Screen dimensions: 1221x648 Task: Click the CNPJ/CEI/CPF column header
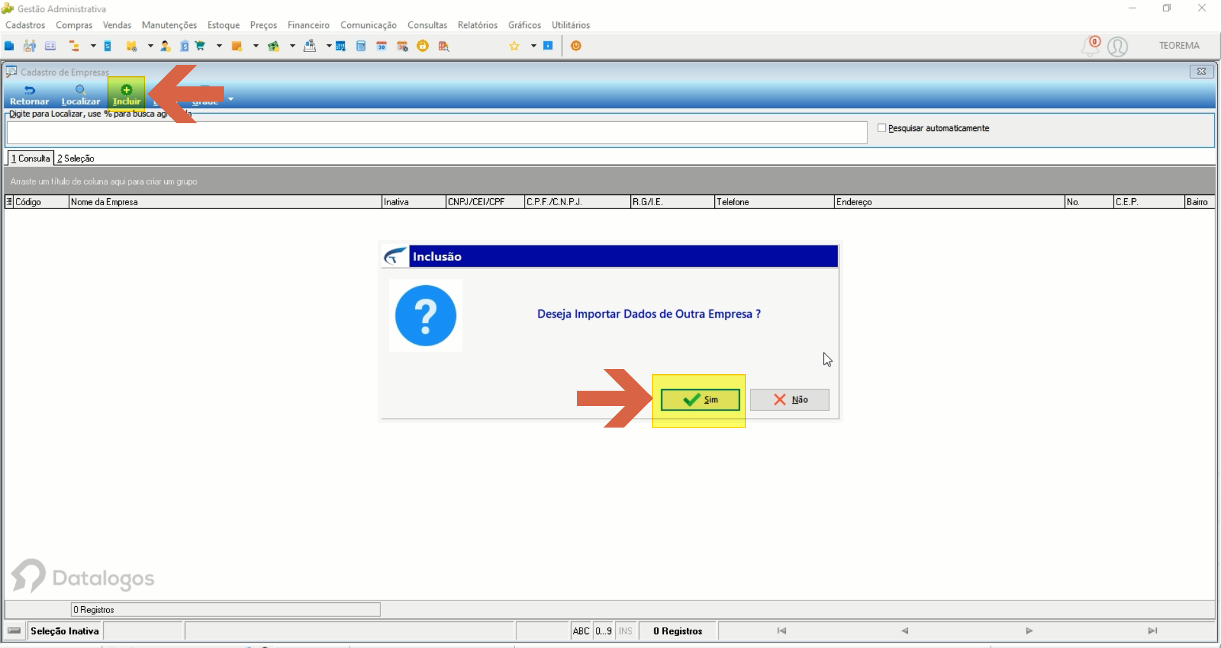[x=485, y=202]
